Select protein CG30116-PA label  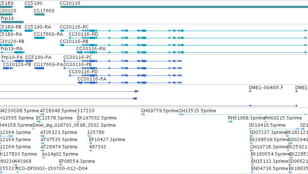coord(92,79)
